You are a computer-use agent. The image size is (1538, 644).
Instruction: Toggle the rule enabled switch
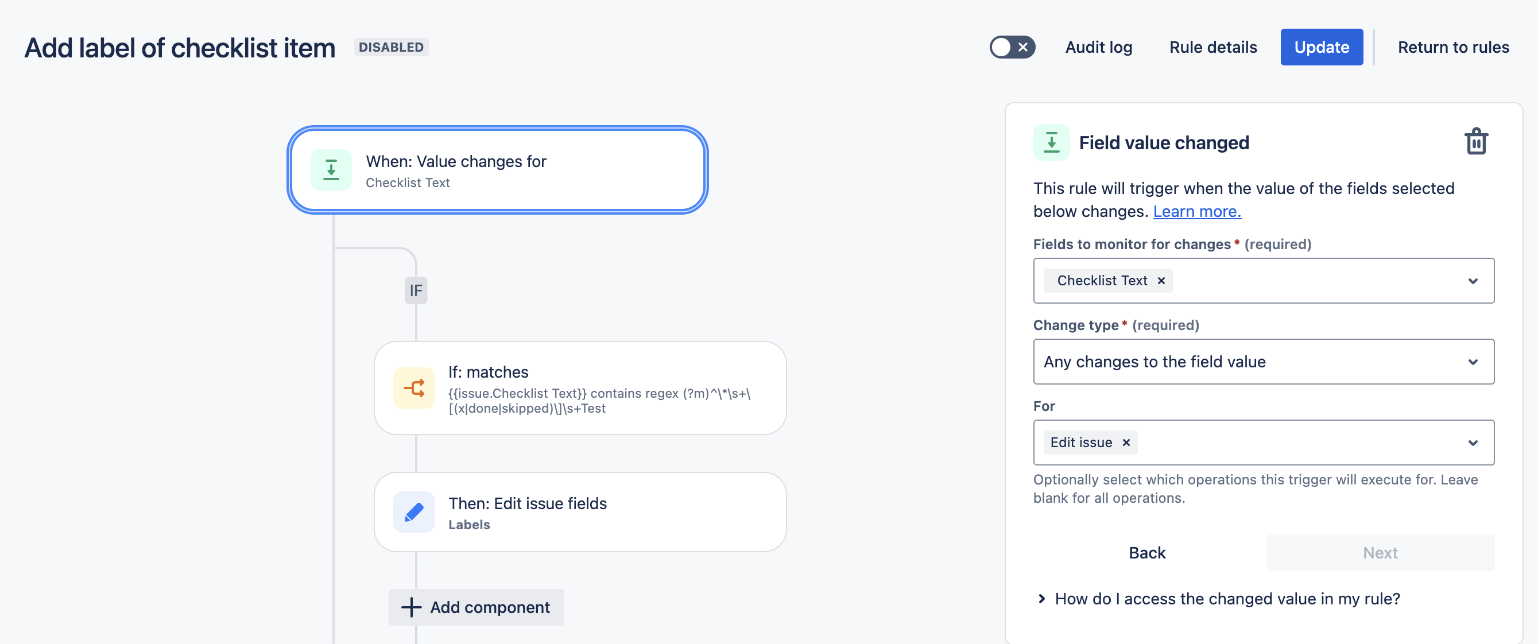coord(1012,47)
